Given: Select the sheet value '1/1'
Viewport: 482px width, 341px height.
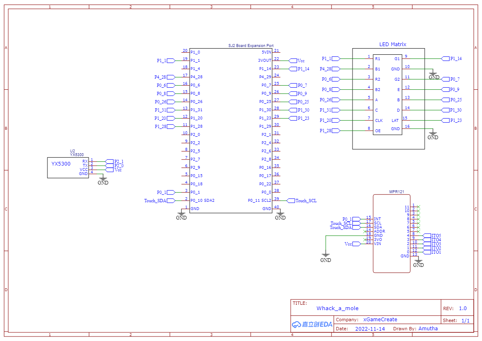Looking at the screenshot, I should [466, 320].
